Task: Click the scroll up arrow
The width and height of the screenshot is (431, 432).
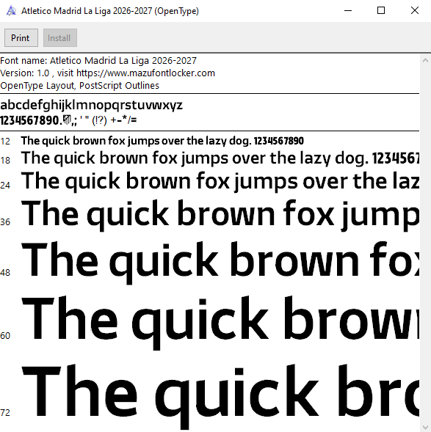Action: tap(425, 60)
